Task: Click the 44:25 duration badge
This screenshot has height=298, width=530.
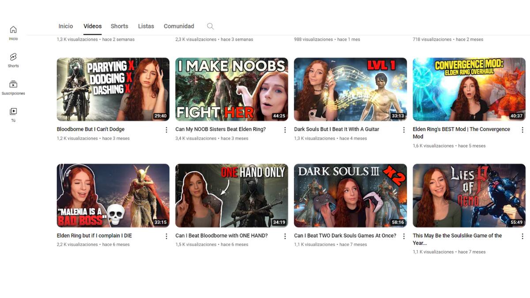Action: (279, 116)
